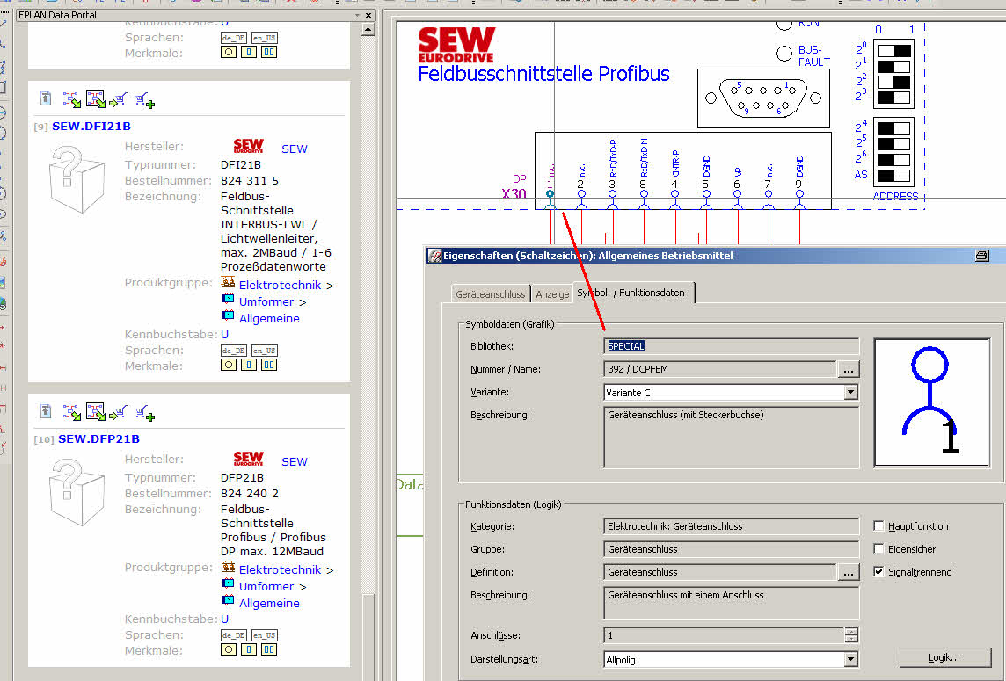Click the browse button beside Definition
The height and width of the screenshot is (681, 1006).
tap(849, 572)
